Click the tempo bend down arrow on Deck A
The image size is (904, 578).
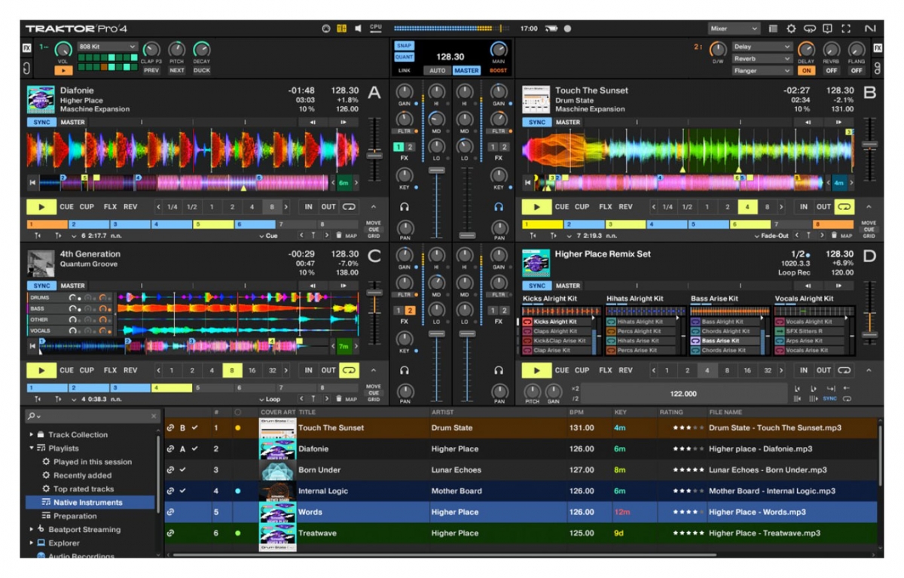coord(313,122)
